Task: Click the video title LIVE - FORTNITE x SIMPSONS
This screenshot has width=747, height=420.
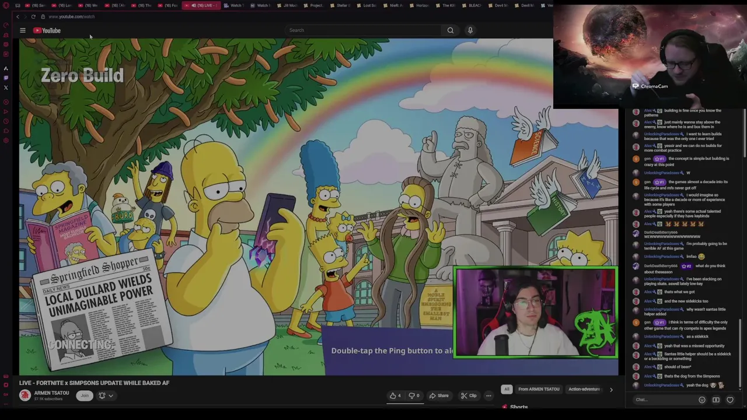Action: (94, 383)
